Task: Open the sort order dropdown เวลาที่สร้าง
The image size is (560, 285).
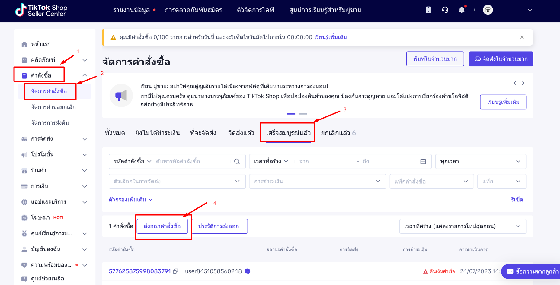Action: (463, 226)
